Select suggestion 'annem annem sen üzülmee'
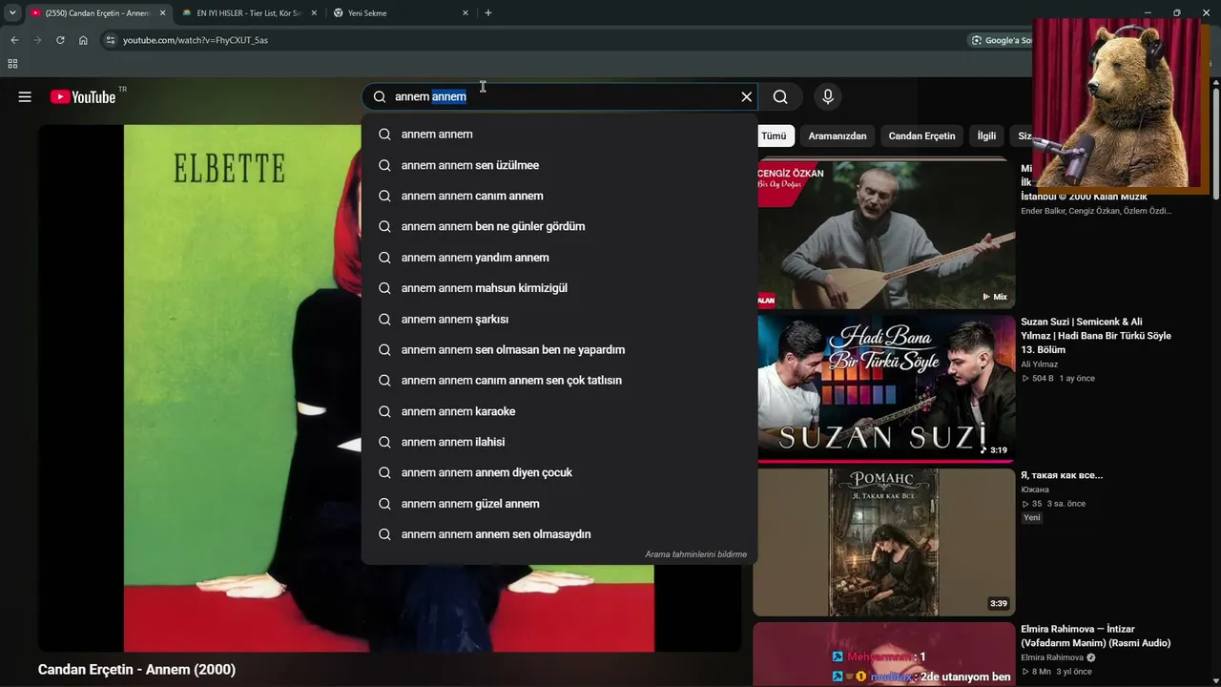The height and width of the screenshot is (687, 1221). (x=559, y=165)
